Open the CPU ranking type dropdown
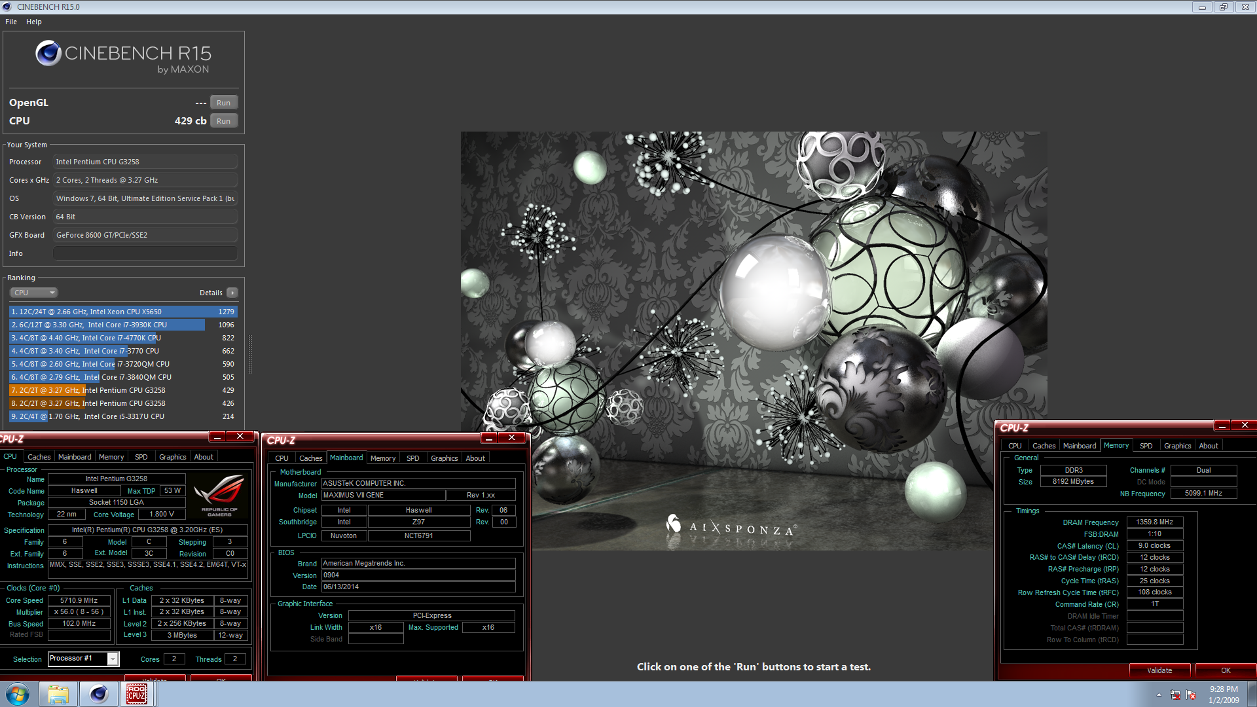 click(34, 293)
